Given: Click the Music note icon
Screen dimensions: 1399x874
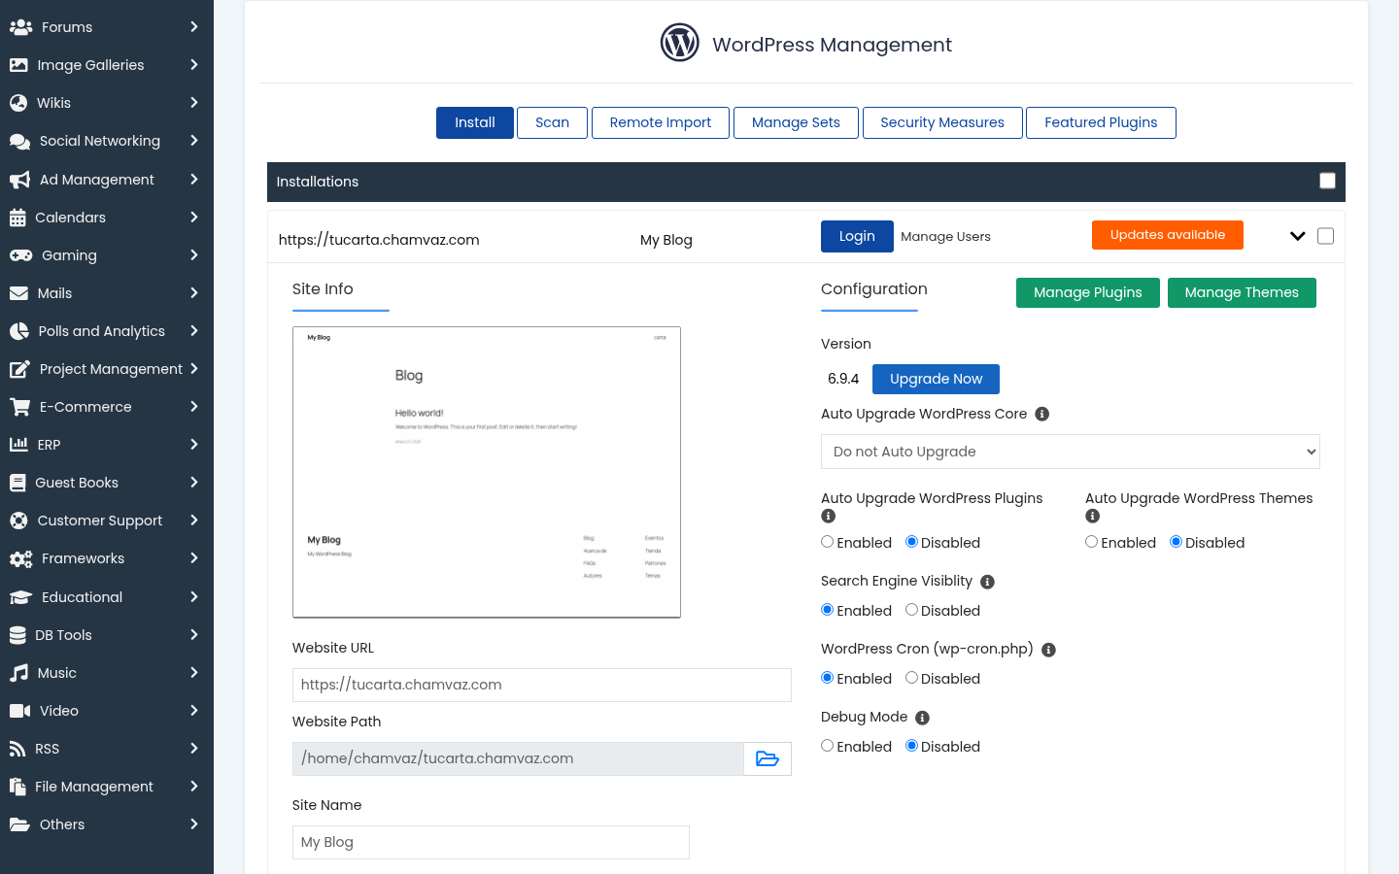Looking at the screenshot, I should pyautogui.click(x=18, y=673).
